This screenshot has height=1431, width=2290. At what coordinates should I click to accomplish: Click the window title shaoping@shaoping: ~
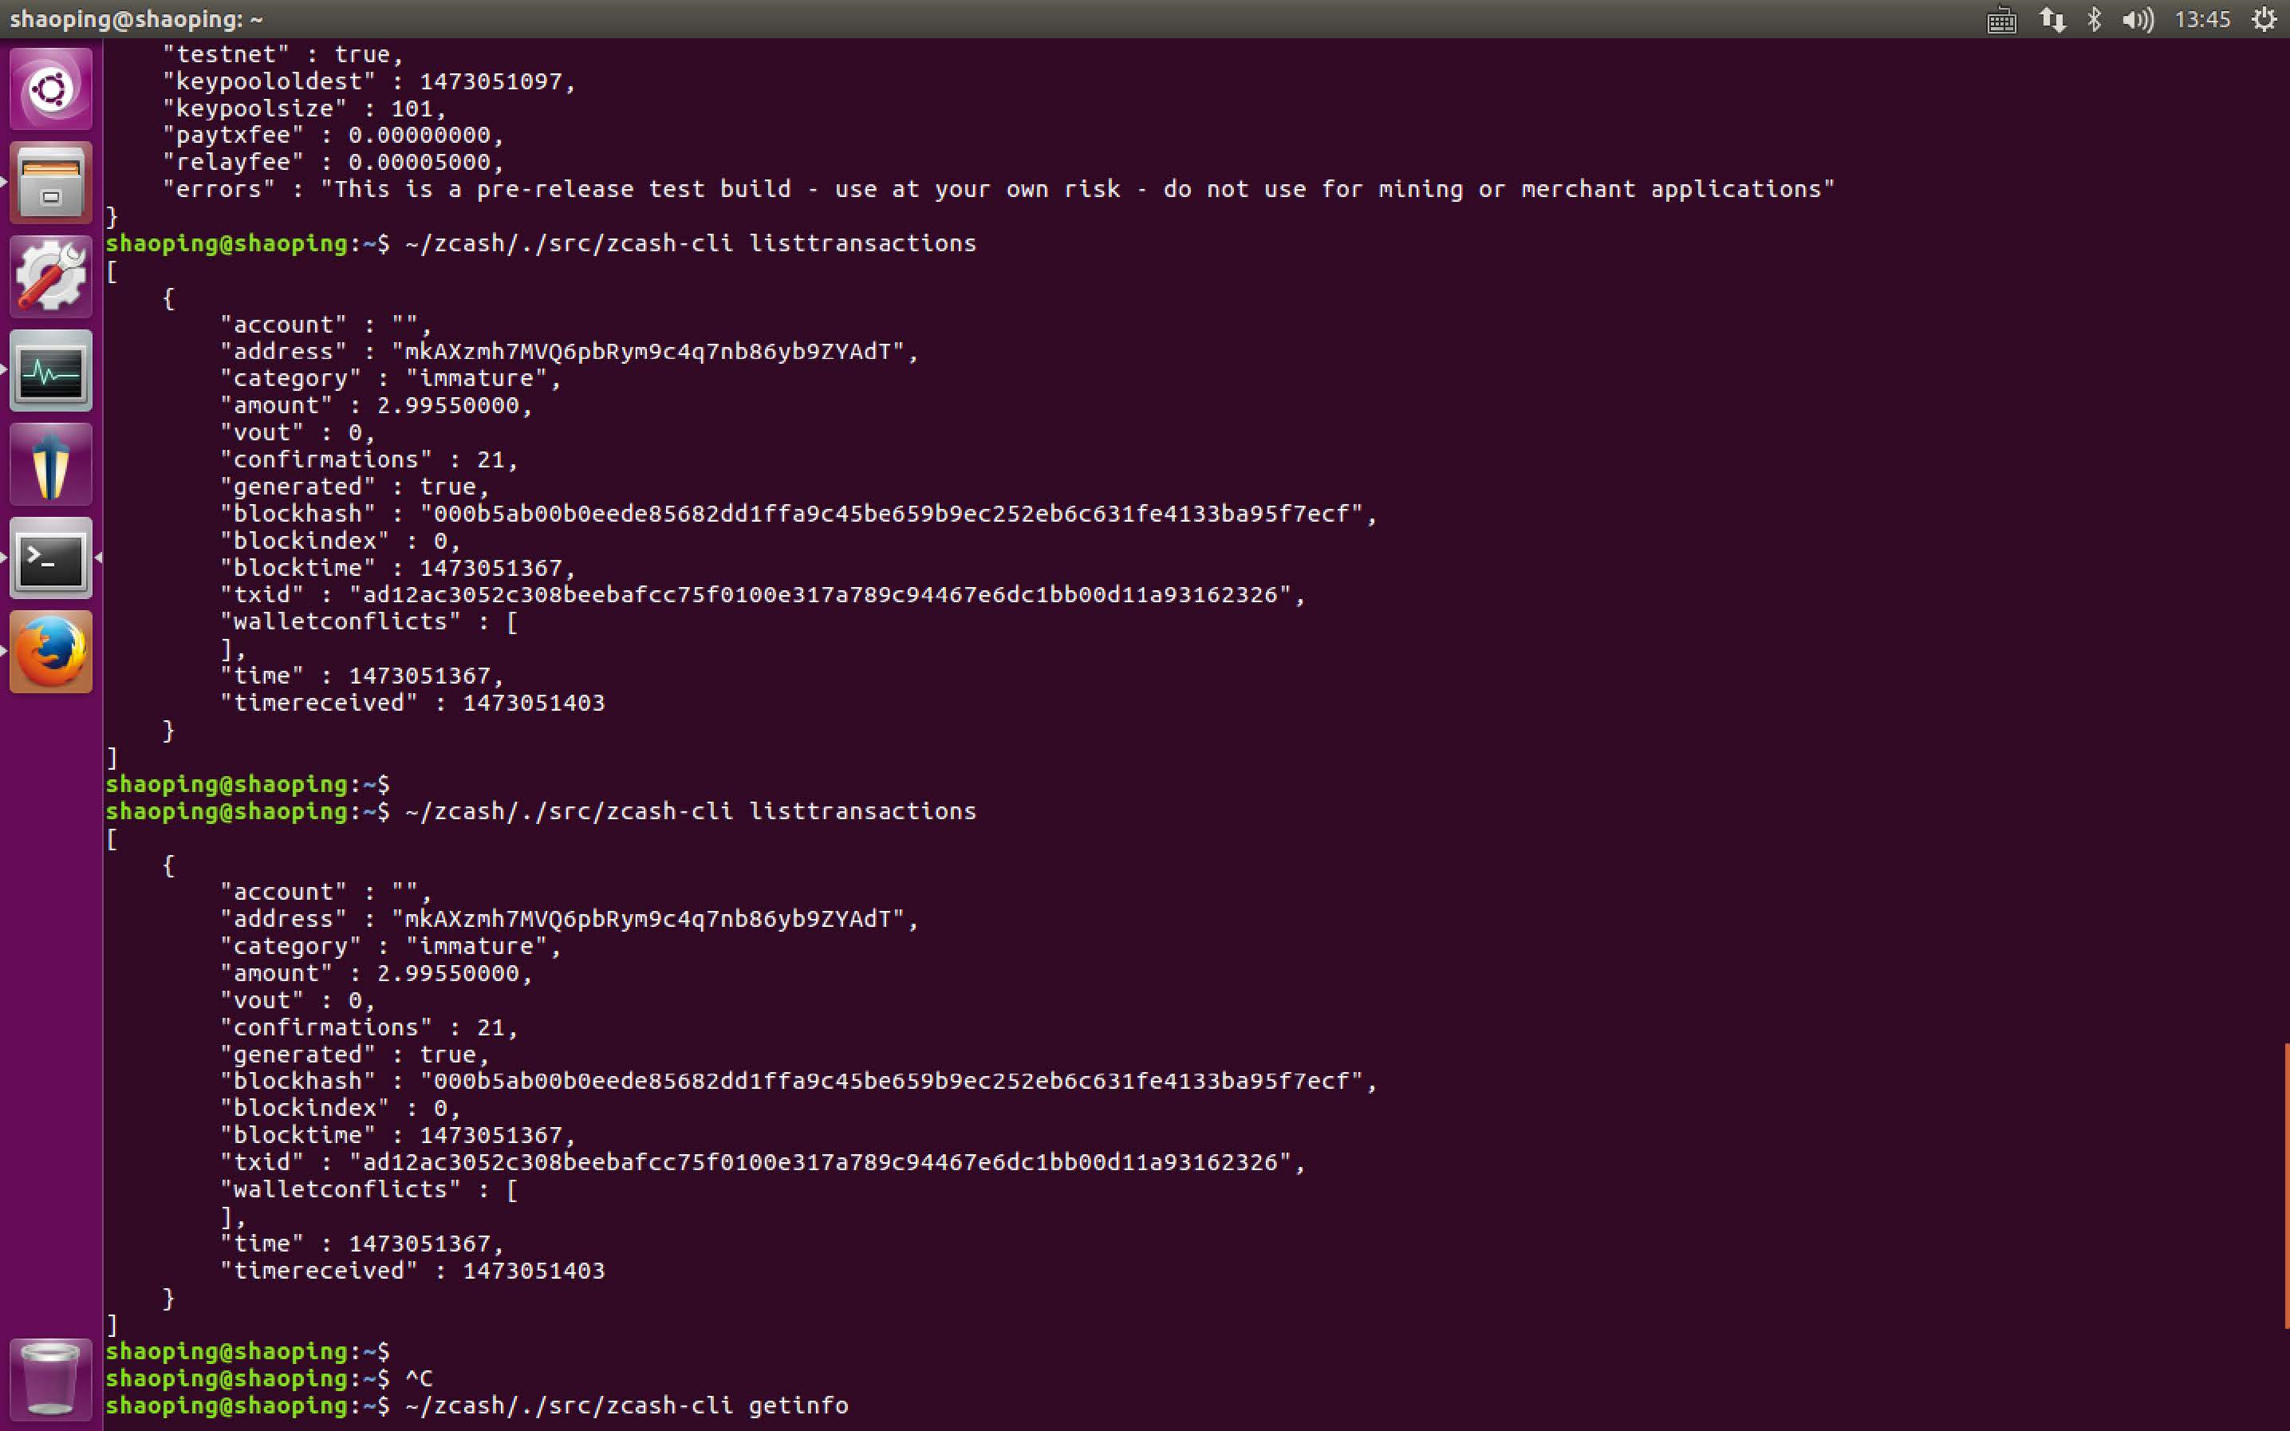pos(137,19)
